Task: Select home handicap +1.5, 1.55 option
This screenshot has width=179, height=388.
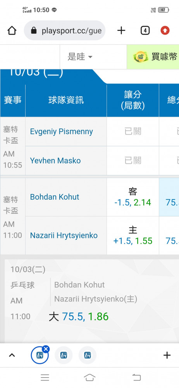Action: coord(133,236)
